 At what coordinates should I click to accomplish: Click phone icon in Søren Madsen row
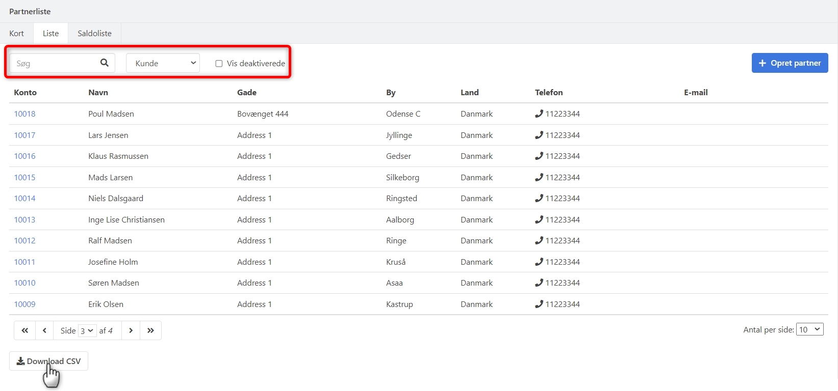click(x=539, y=283)
